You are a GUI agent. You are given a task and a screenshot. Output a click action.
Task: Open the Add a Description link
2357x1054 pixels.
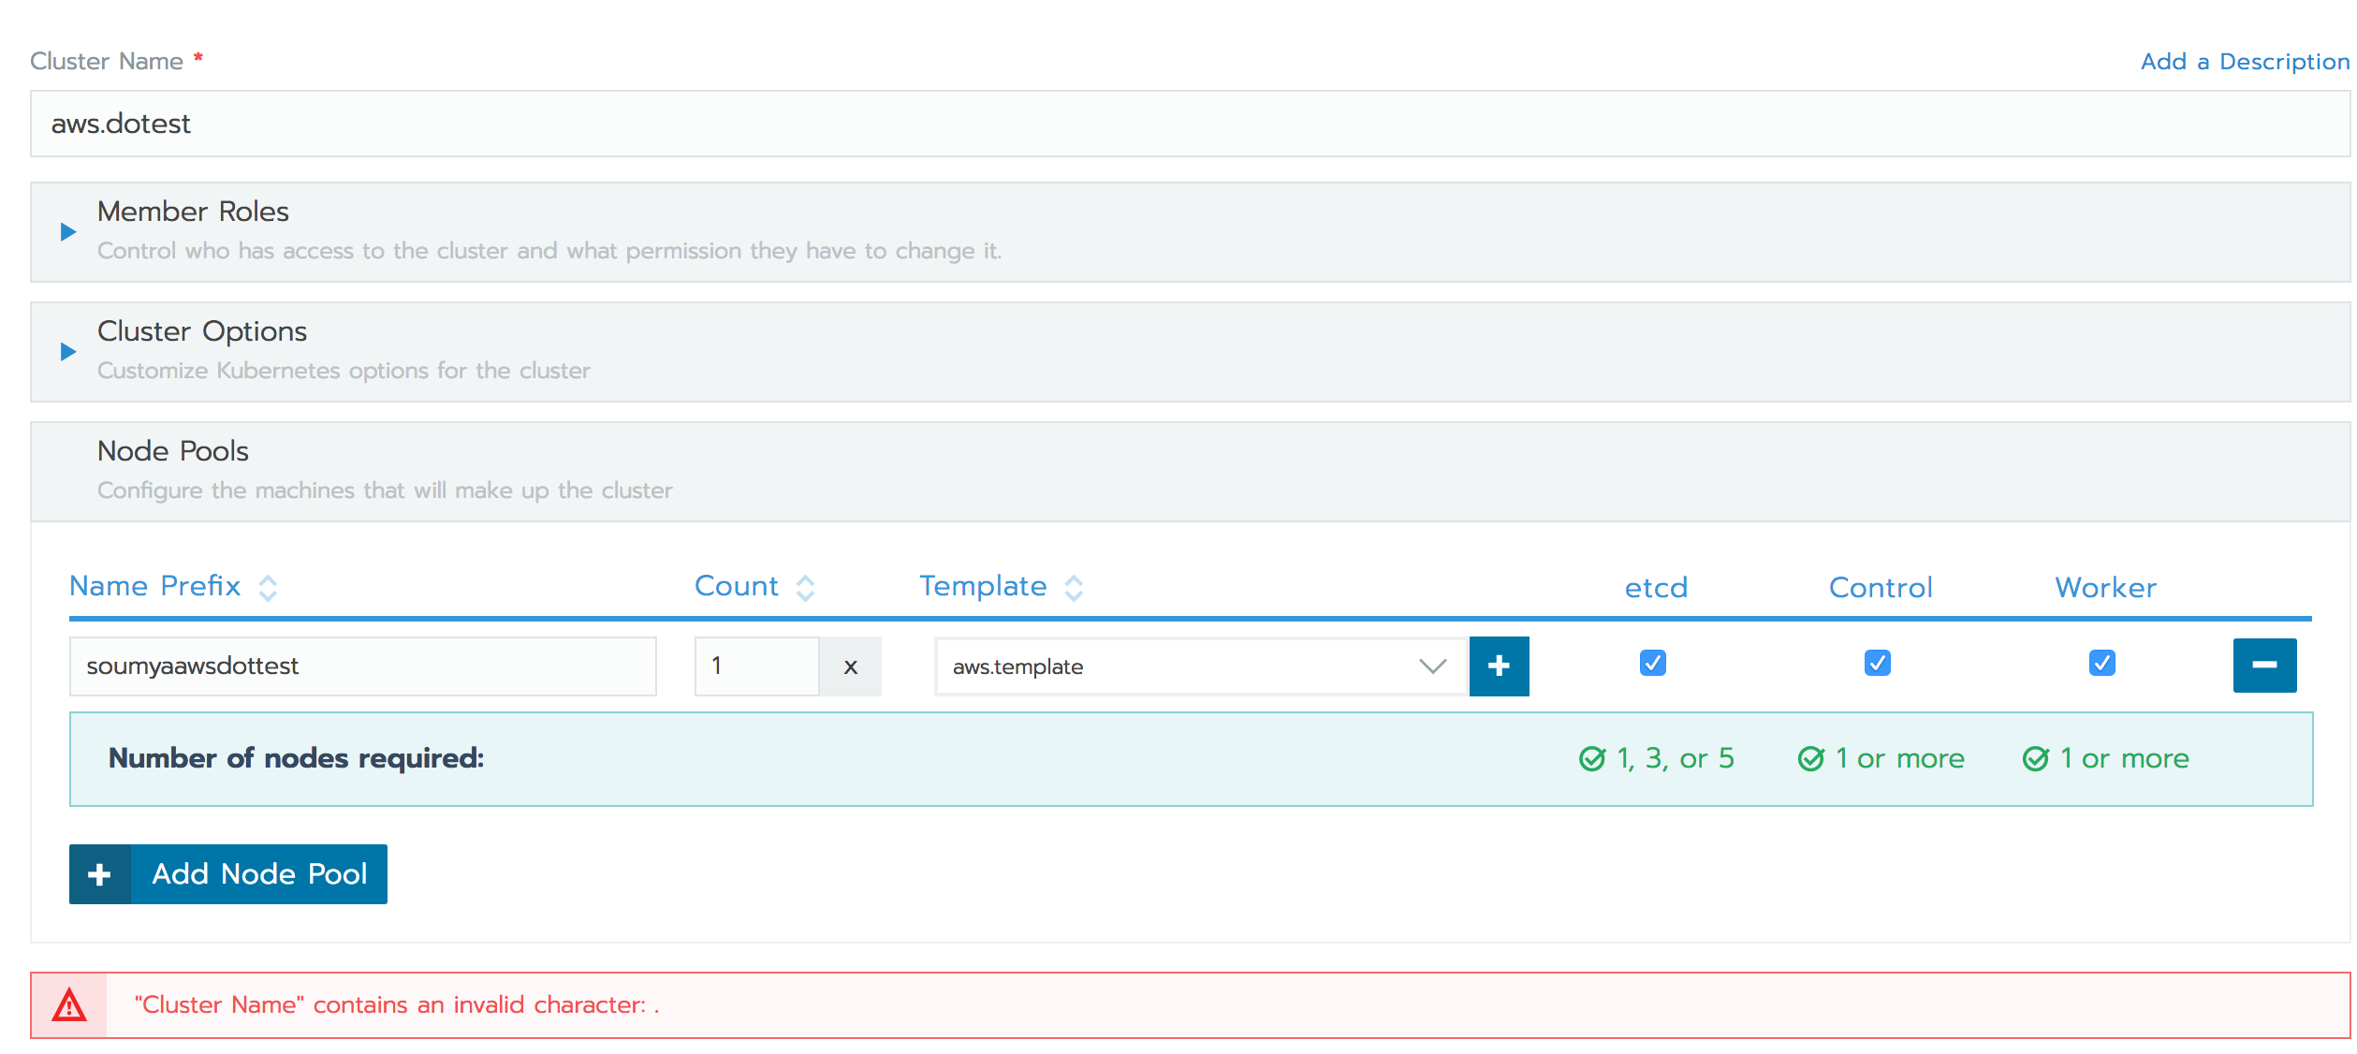pos(2245,62)
